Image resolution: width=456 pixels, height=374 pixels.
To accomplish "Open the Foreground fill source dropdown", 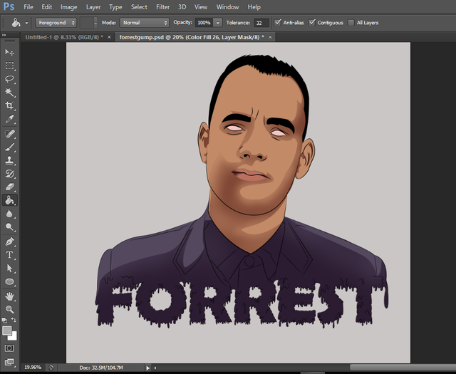I will click(x=56, y=23).
